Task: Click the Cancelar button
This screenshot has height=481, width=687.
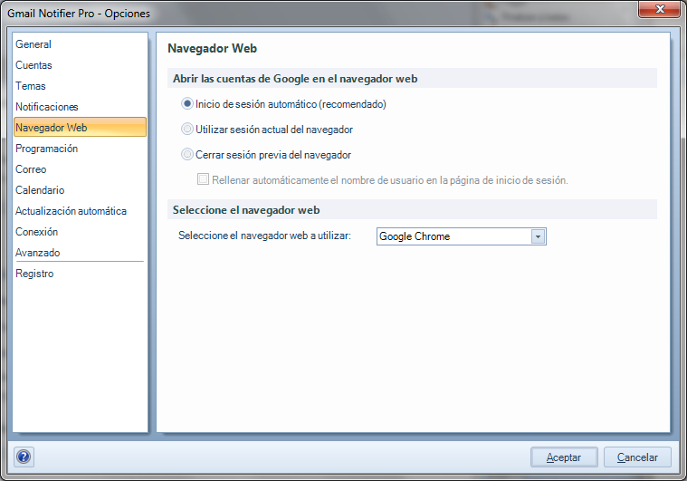Action: pyautogui.click(x=637, y=457)
